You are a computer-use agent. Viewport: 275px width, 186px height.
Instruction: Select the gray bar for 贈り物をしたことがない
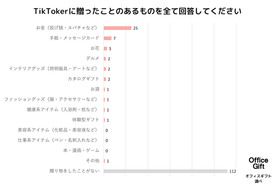[165, 171]
